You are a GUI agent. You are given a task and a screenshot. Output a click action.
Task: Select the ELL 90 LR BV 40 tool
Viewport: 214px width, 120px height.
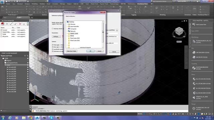pos(202,88)
